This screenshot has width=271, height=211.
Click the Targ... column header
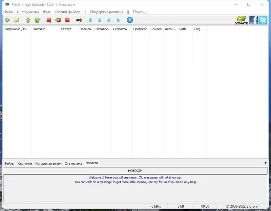[x=200, y=29]
